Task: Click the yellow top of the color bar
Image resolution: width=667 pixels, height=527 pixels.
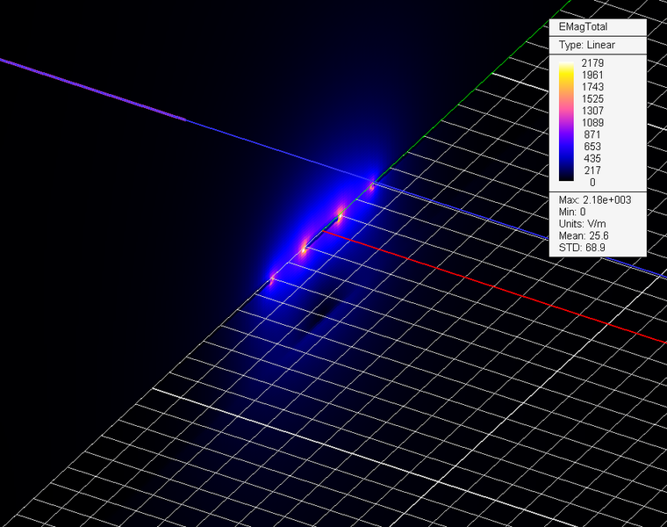Action: tap(567, 66)
